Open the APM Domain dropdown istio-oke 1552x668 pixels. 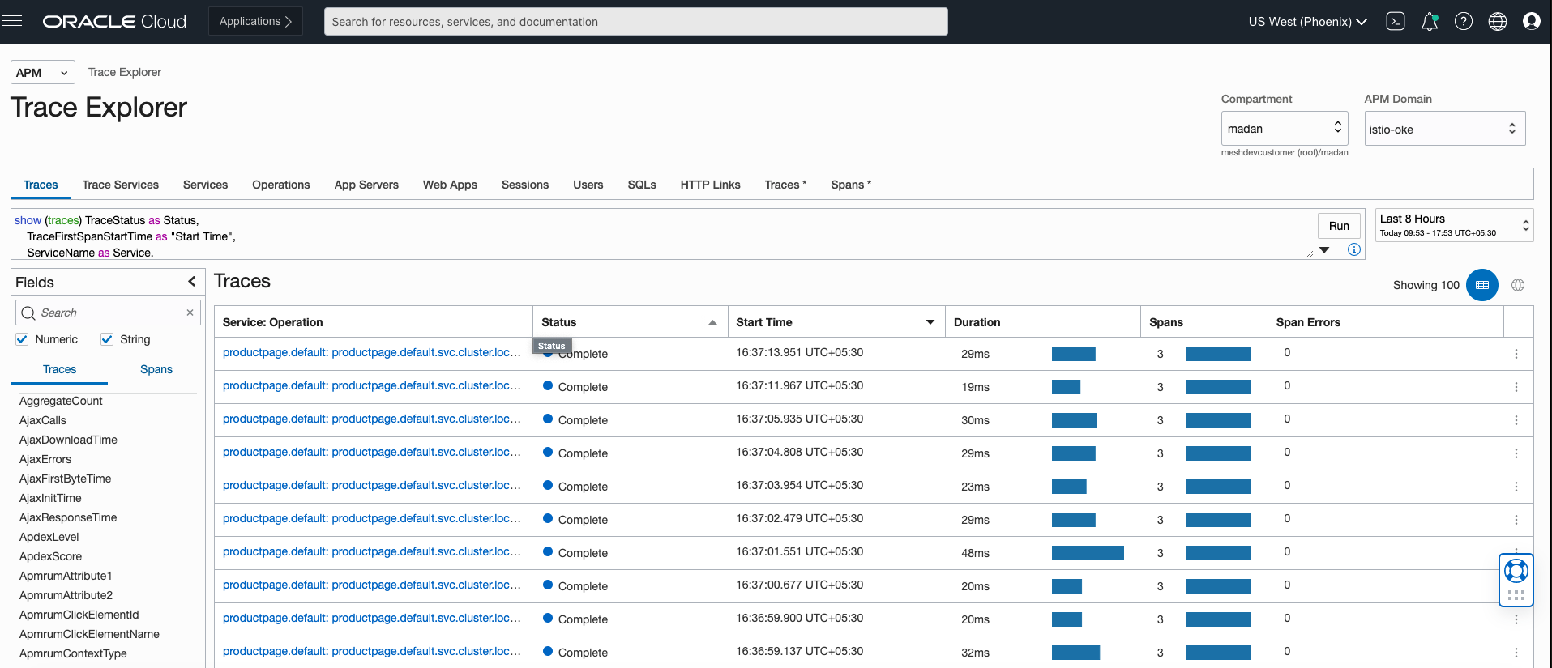click(1444, 129)
